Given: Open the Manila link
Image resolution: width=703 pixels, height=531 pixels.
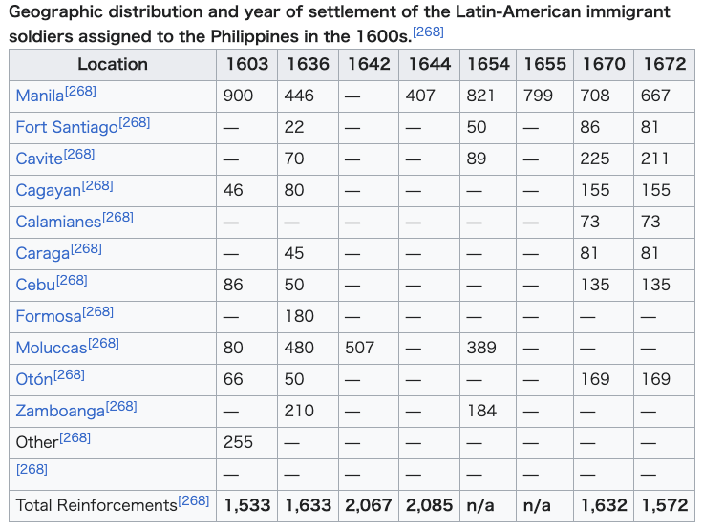Looking at the screenshot, I should pyautogui.click(x=40, y=96).
